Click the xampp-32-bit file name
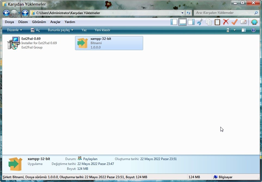The height and width of the screenshot is (182, 262). tap(101, 39)
